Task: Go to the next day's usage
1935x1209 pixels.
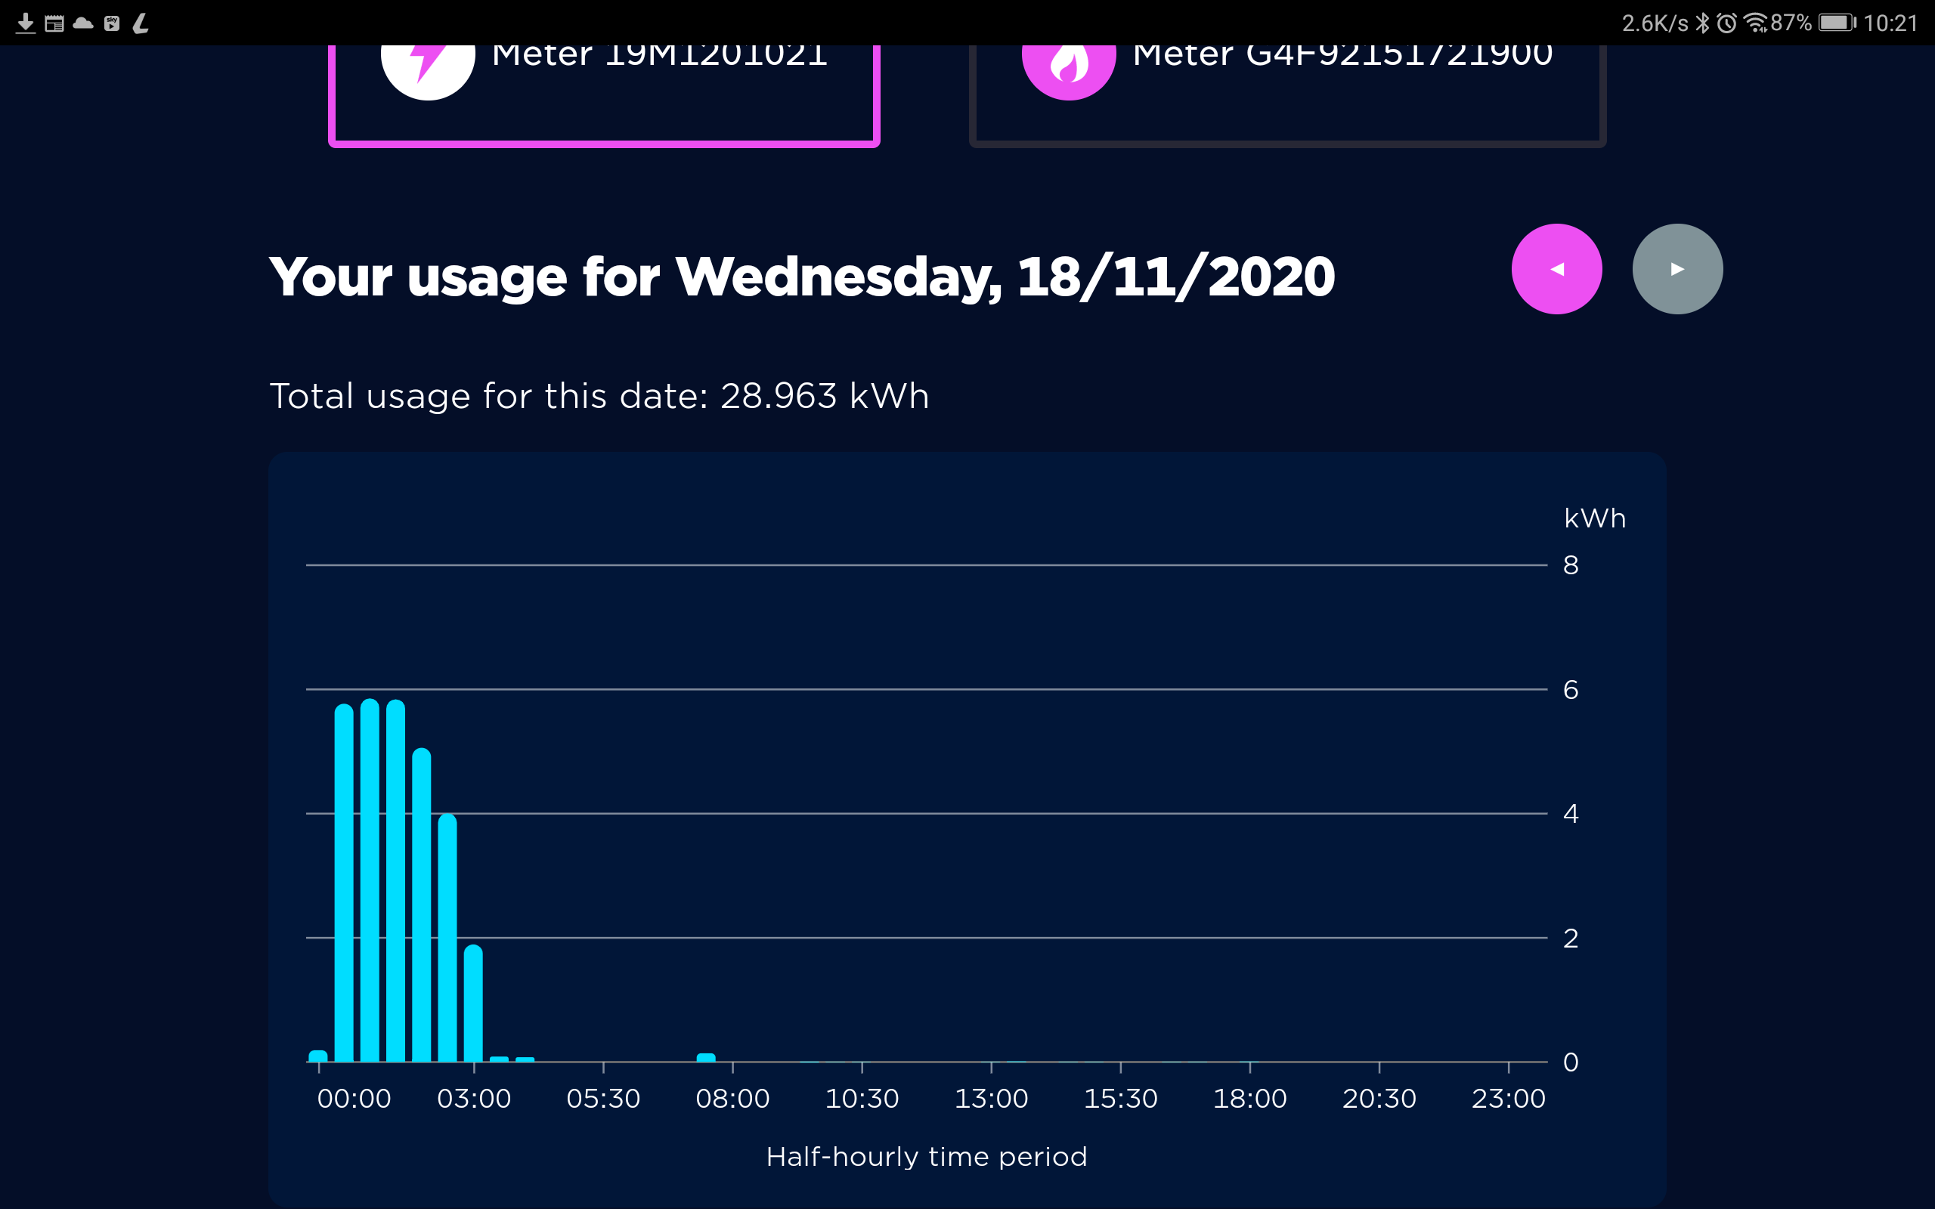Action: click(x=1677, y=269)
